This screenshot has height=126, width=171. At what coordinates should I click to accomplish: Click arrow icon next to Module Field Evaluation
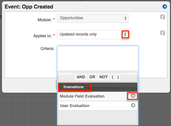[133, 96]
